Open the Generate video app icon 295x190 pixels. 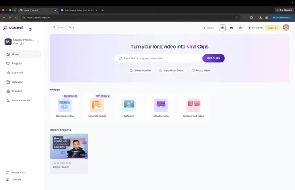coord(65,105)
